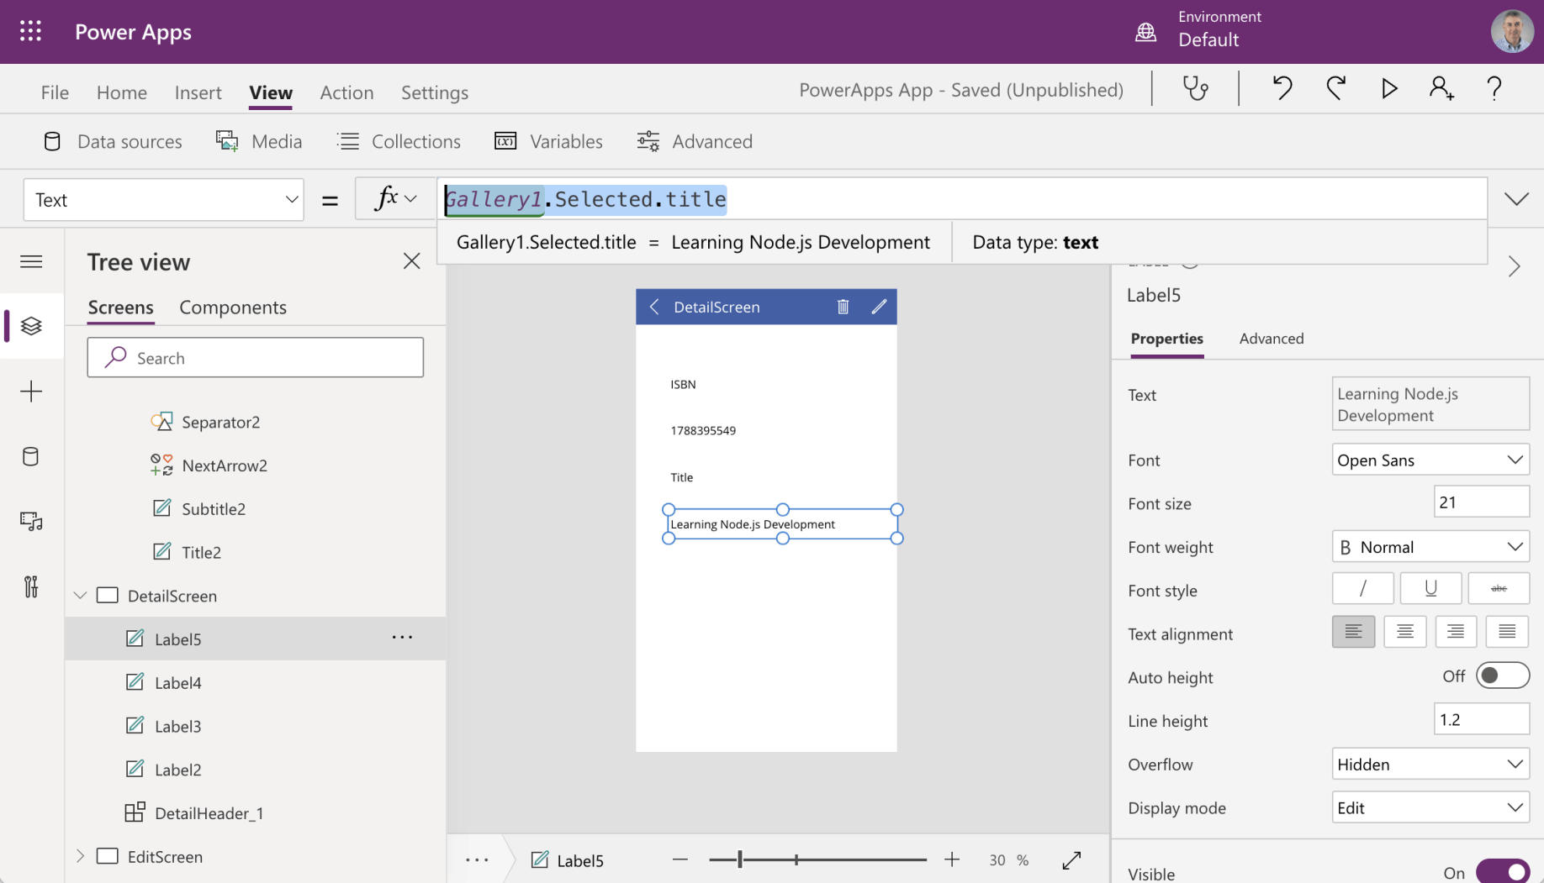1544x883 pixels.
Task: Click the fit-to-window expand icon
Action: pyautogui.click(x=1071, y=860)
